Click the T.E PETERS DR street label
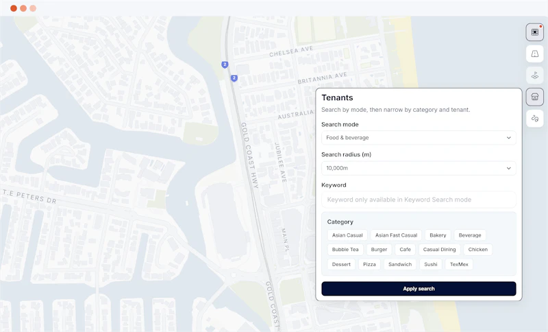Image resolution: width=548 pixels, height=332 pixels. click(29, 196)
